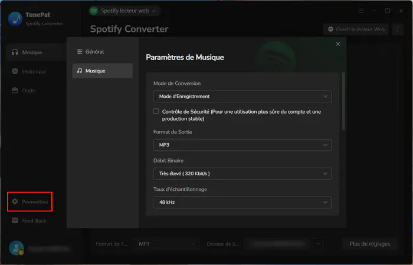Open the three-dot more options menu

click(398, 29)
